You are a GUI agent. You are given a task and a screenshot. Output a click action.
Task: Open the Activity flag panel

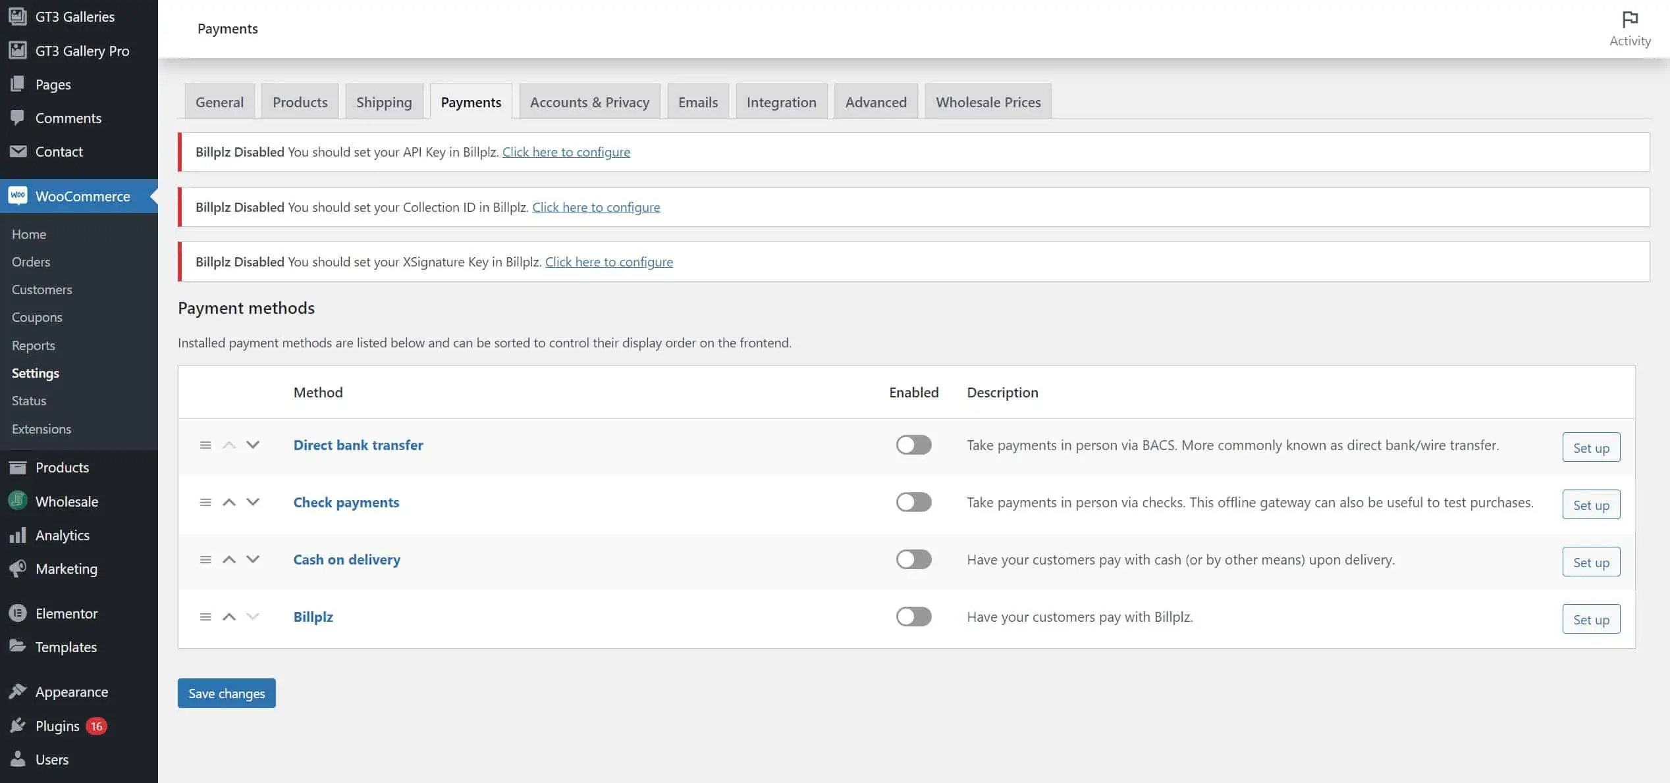tap(1630, 29)
